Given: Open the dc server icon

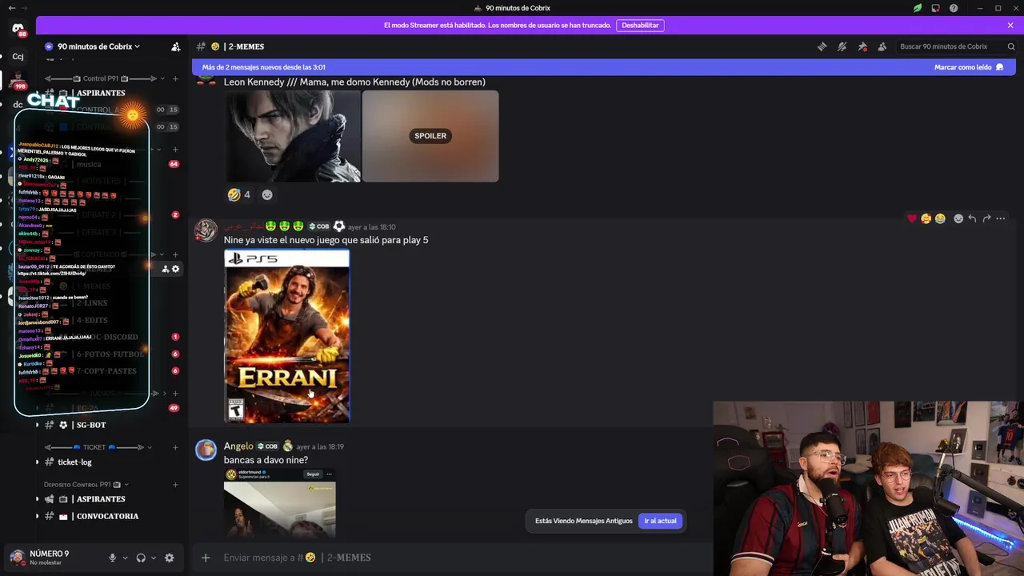Looking at the screenshot, I should (18, 105).
